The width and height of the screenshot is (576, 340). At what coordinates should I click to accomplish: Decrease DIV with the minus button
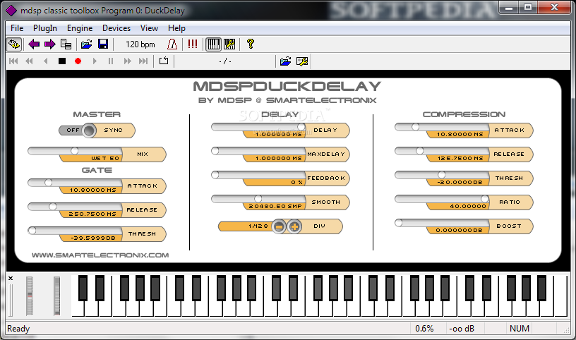279,226
